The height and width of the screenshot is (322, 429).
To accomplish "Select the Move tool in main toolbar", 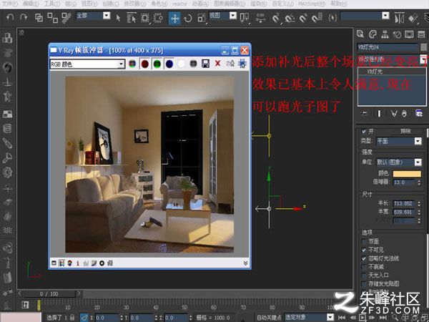I will [x=174, y=18].
